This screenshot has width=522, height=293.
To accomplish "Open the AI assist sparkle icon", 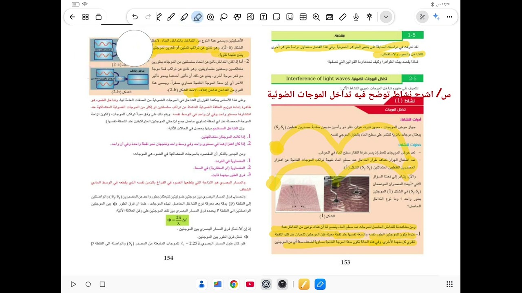I will click(436, 17).
